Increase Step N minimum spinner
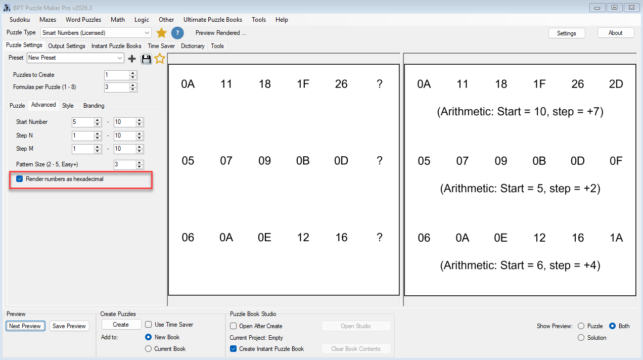The image size is (643, 360). (x=98, y=133)
